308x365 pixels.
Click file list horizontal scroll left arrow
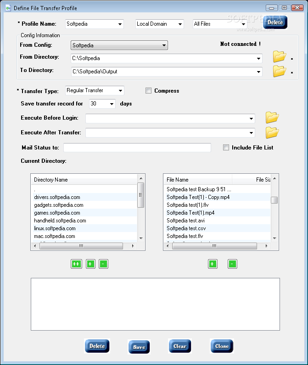tap(168, 246)
